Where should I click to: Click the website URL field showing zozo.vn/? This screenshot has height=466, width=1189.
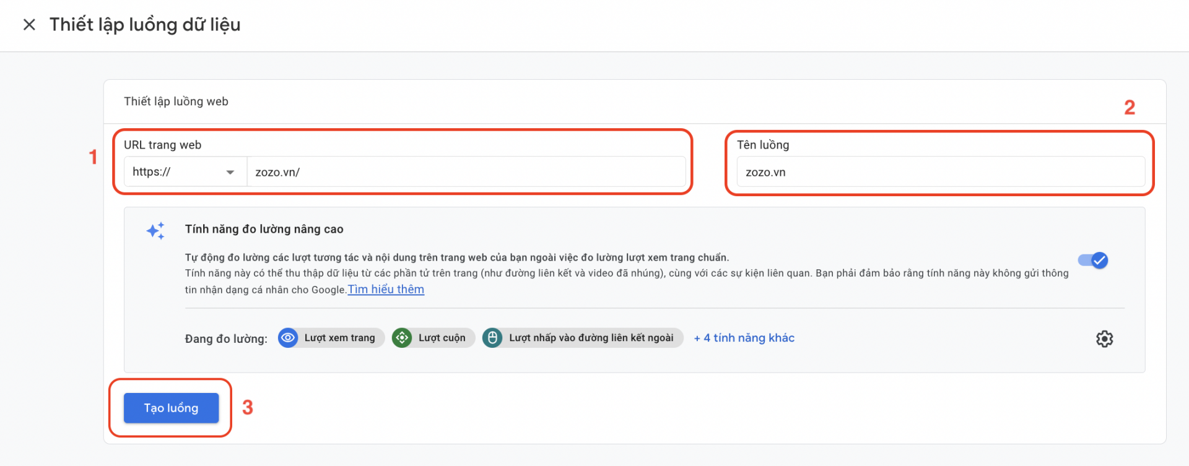tap(466, 172)
